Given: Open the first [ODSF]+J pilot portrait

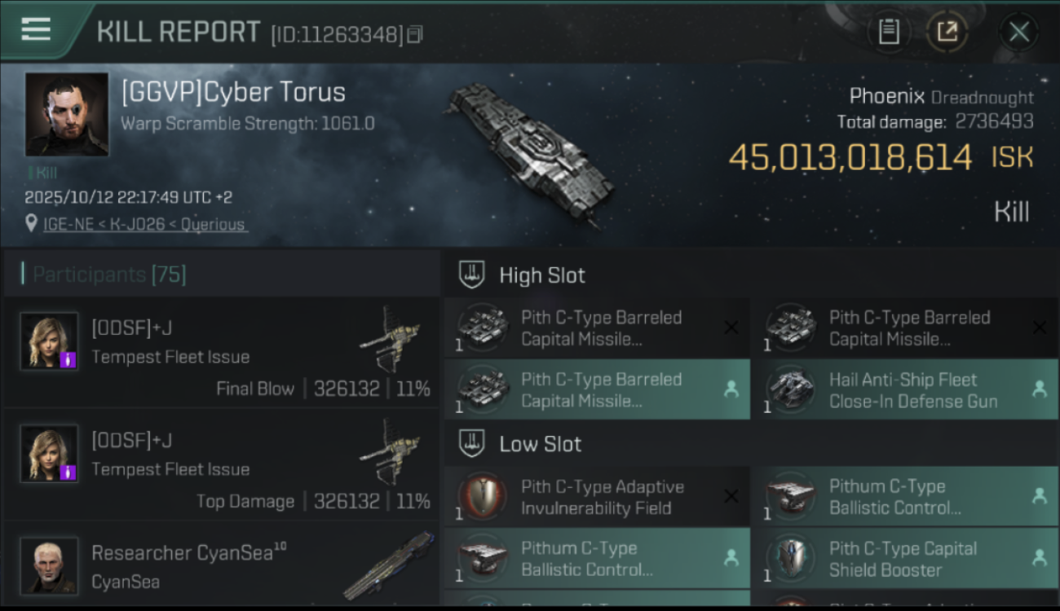Looking at the screenshot, I should [50, 342].
